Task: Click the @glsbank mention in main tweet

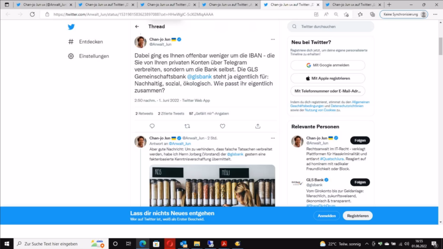Action: (x=199, y=77)
